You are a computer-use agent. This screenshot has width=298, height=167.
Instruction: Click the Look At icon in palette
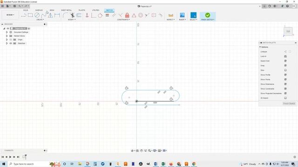[285, 56]
